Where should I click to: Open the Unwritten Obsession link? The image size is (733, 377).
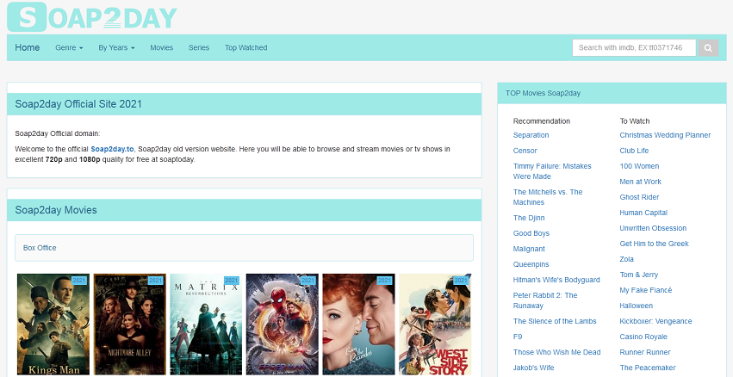pyautogui.click(x=653, y=227)
